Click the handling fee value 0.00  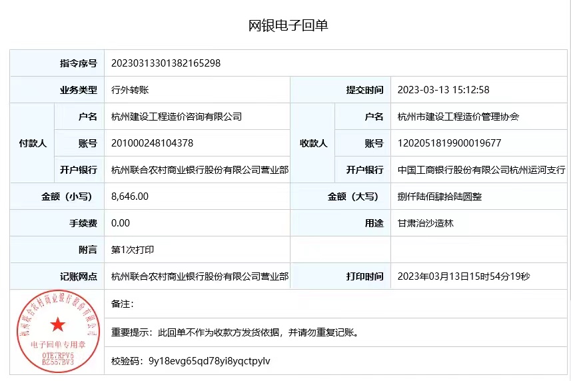point(121,223)
